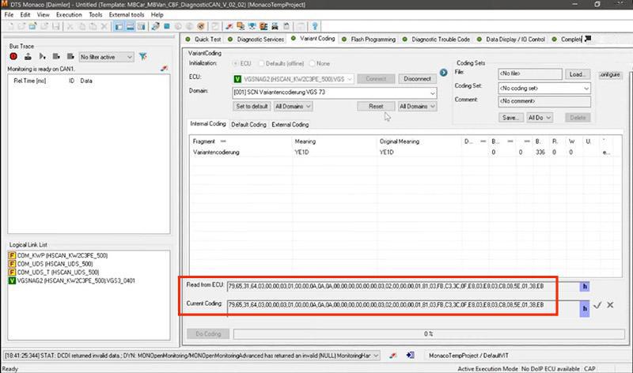Click the Set to default button

tap(252, 107)
